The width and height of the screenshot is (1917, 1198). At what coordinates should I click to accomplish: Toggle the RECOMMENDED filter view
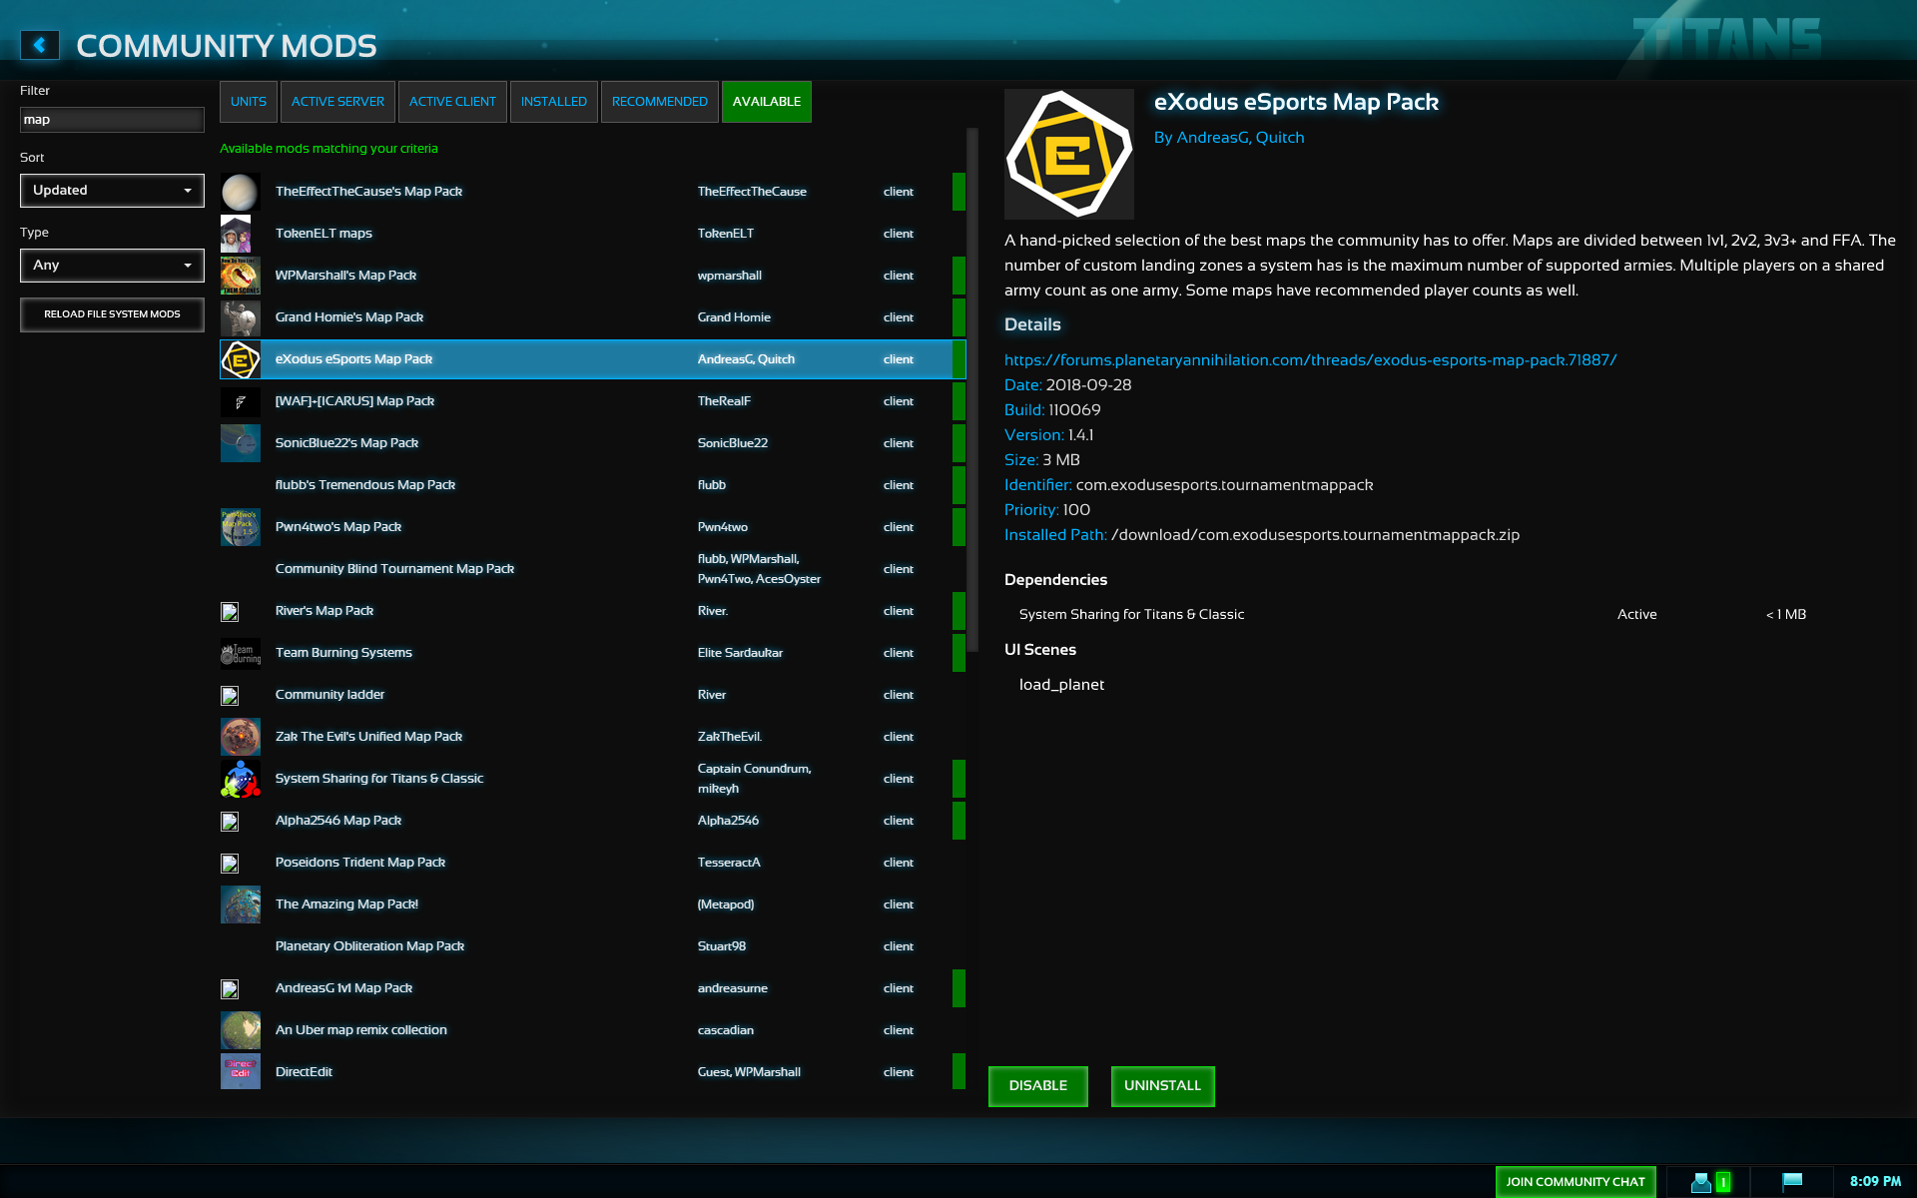(660, 101)
